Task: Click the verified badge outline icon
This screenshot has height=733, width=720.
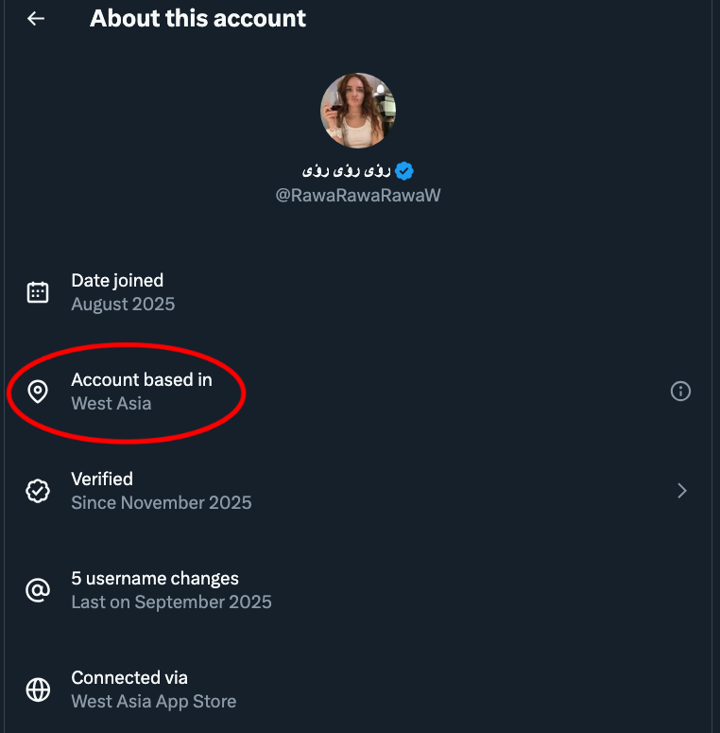Action: pyautogui.click(x=38, y=491)
